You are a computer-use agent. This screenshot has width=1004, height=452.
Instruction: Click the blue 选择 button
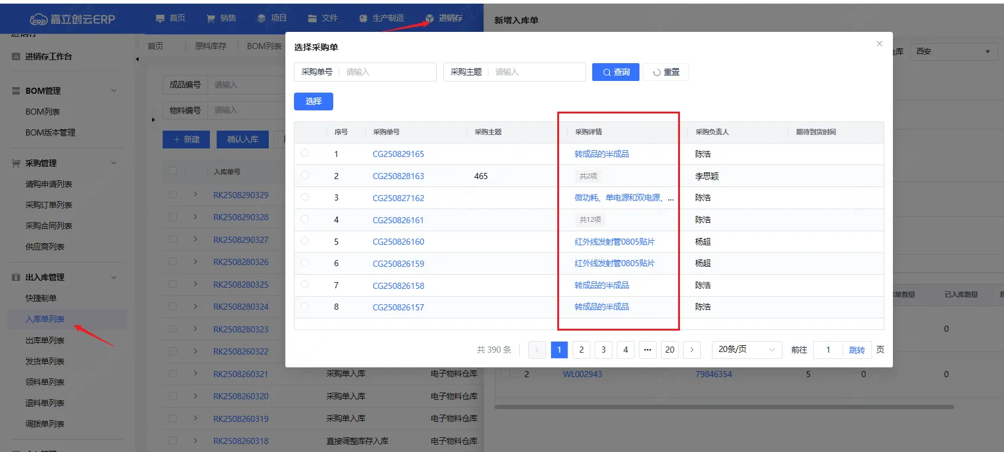point(313,101)
